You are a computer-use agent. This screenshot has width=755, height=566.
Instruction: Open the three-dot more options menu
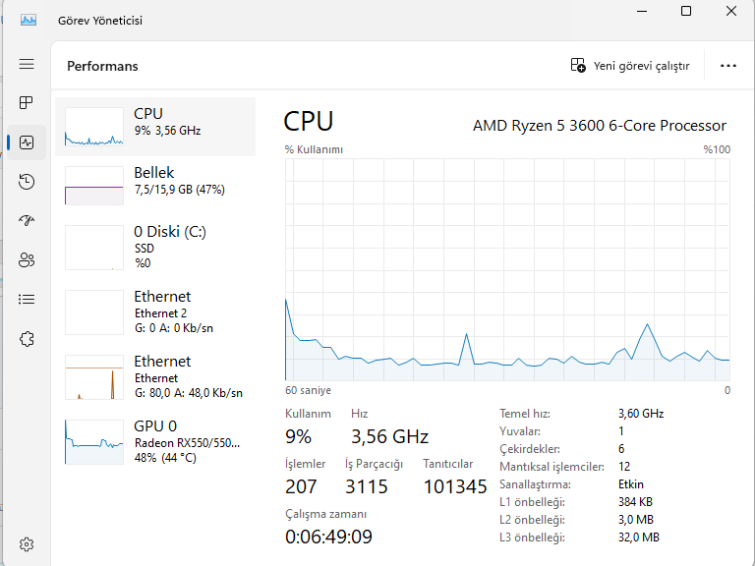(728, 66)
